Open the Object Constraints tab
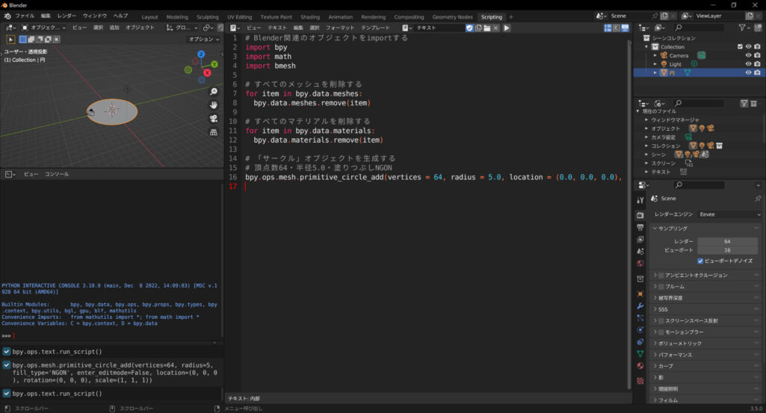The image size is (766, 413). click(640, 342)
